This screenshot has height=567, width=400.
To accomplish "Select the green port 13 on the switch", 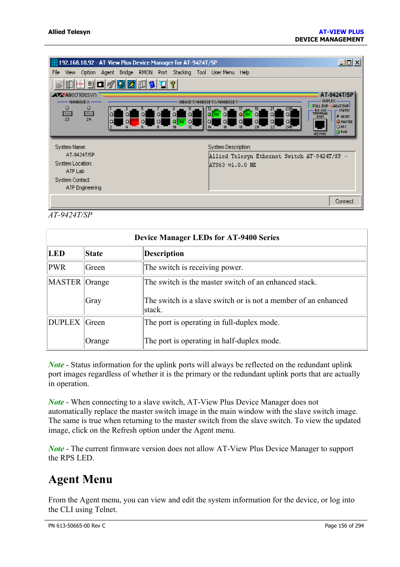I will (216, 114).
